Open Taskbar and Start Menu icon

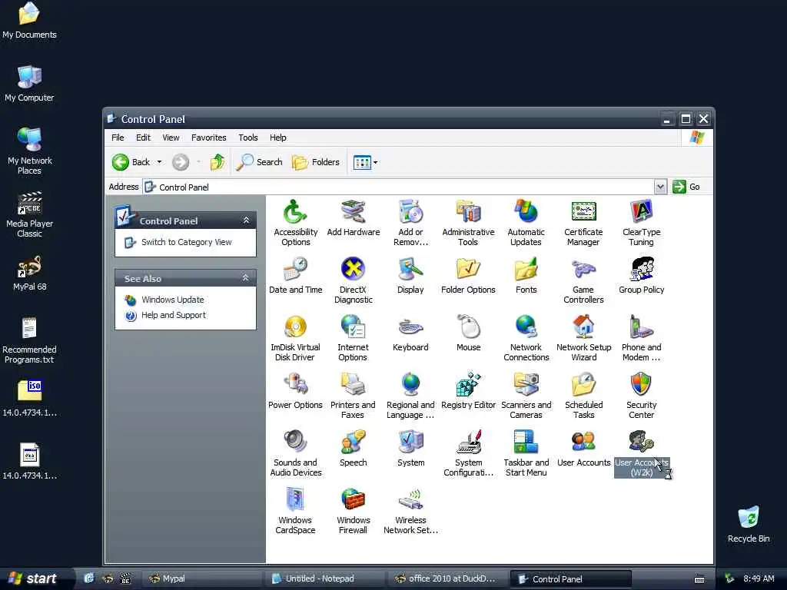[526, 453]
